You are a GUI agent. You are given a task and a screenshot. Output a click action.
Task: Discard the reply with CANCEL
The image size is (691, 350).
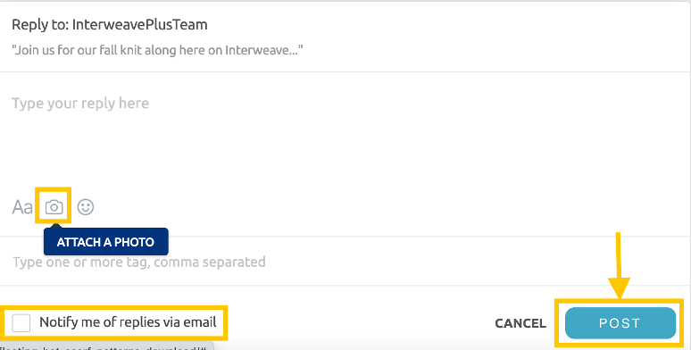click(520, 323)
